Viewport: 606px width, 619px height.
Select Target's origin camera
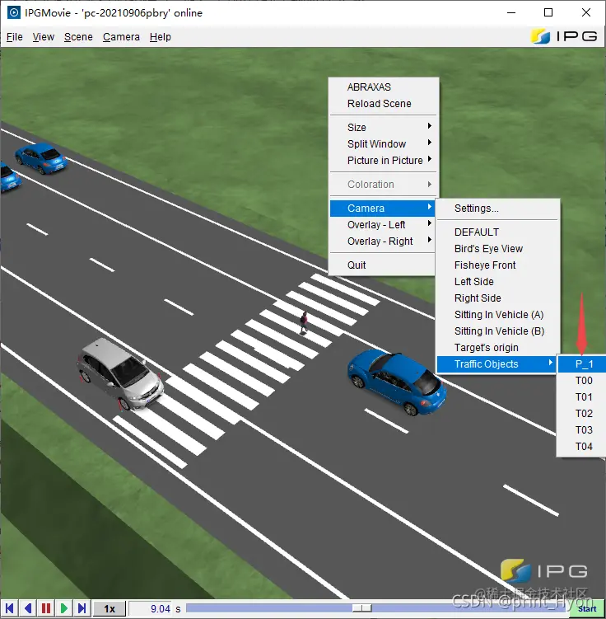click(x=498, y=347)
